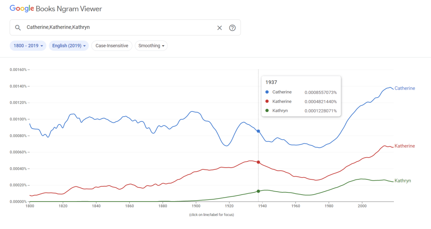Click the green Kathryn data point at 1937
431x229 pixels.
pyautogui.click(x=258, y=191)
